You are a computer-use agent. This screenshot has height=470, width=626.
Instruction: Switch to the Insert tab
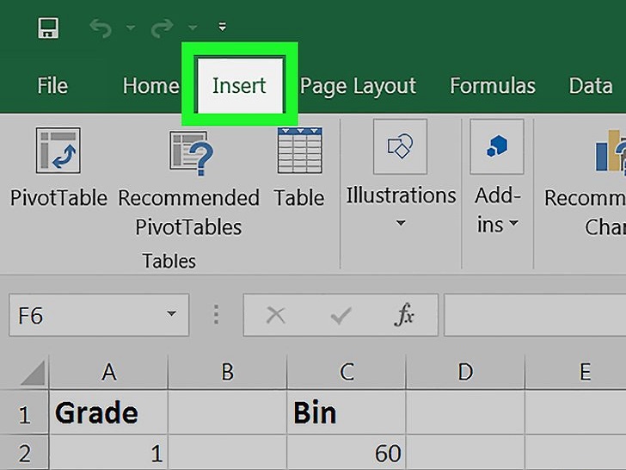coord(239,86)
